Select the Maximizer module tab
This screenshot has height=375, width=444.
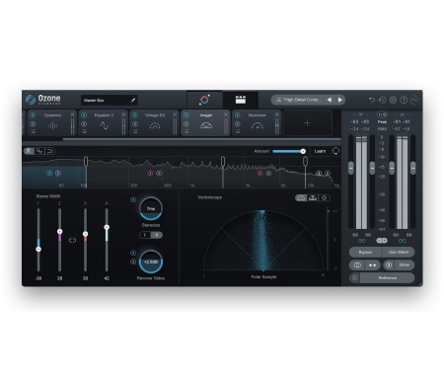point(258,123)
